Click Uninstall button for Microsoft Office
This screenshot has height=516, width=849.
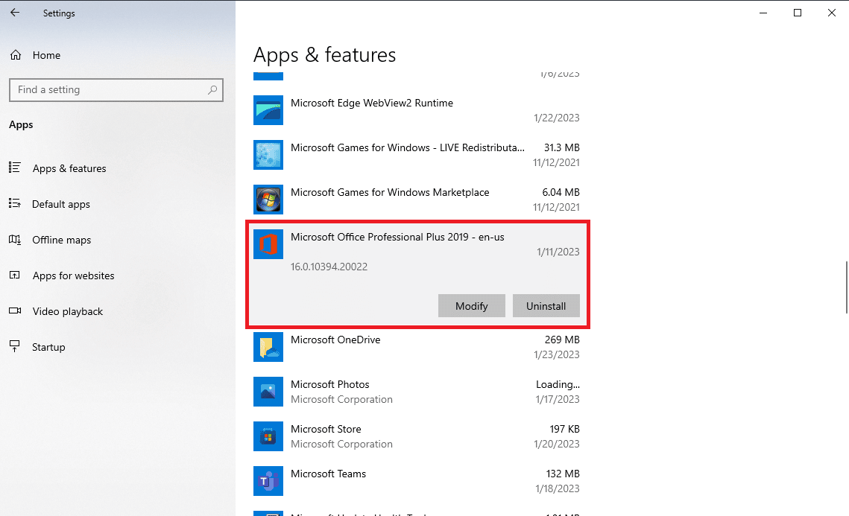click(546, 305)
